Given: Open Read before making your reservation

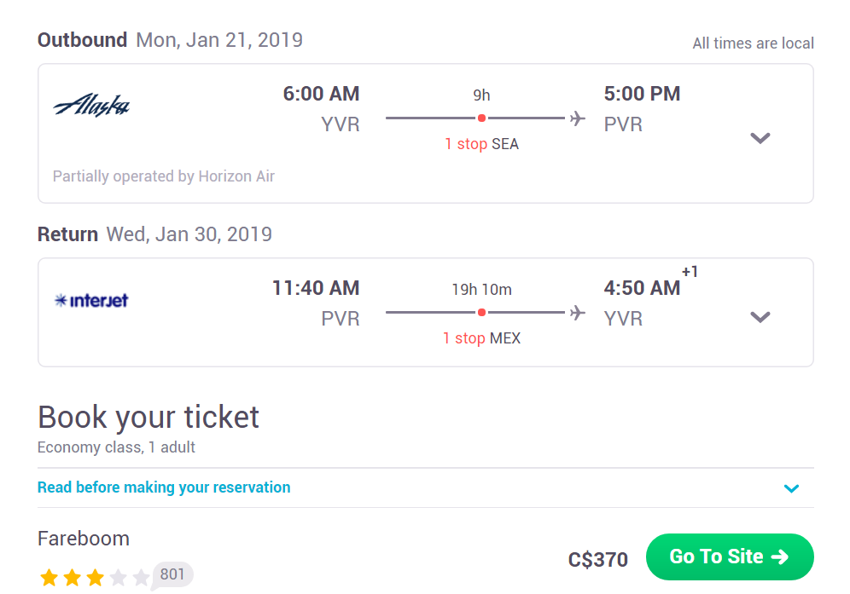Looking at the screenshot, I should 164,487.
